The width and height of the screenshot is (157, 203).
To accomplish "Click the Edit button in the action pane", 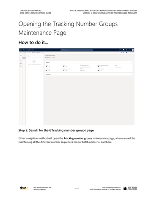I will [25, 53].
